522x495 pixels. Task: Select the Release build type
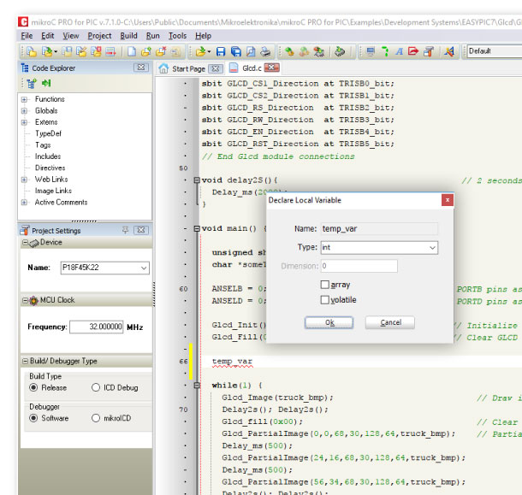point(33,387)
